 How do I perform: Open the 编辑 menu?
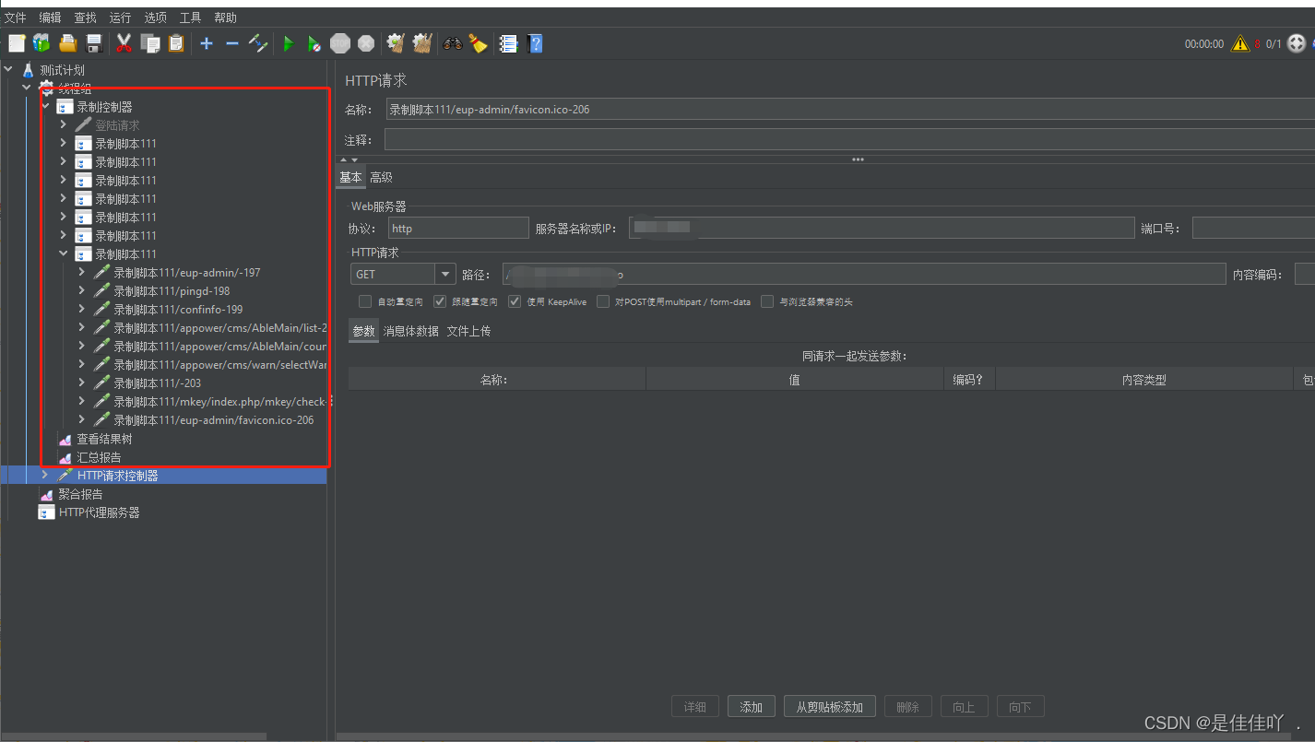pyautogui.click(x=50, y=18)
